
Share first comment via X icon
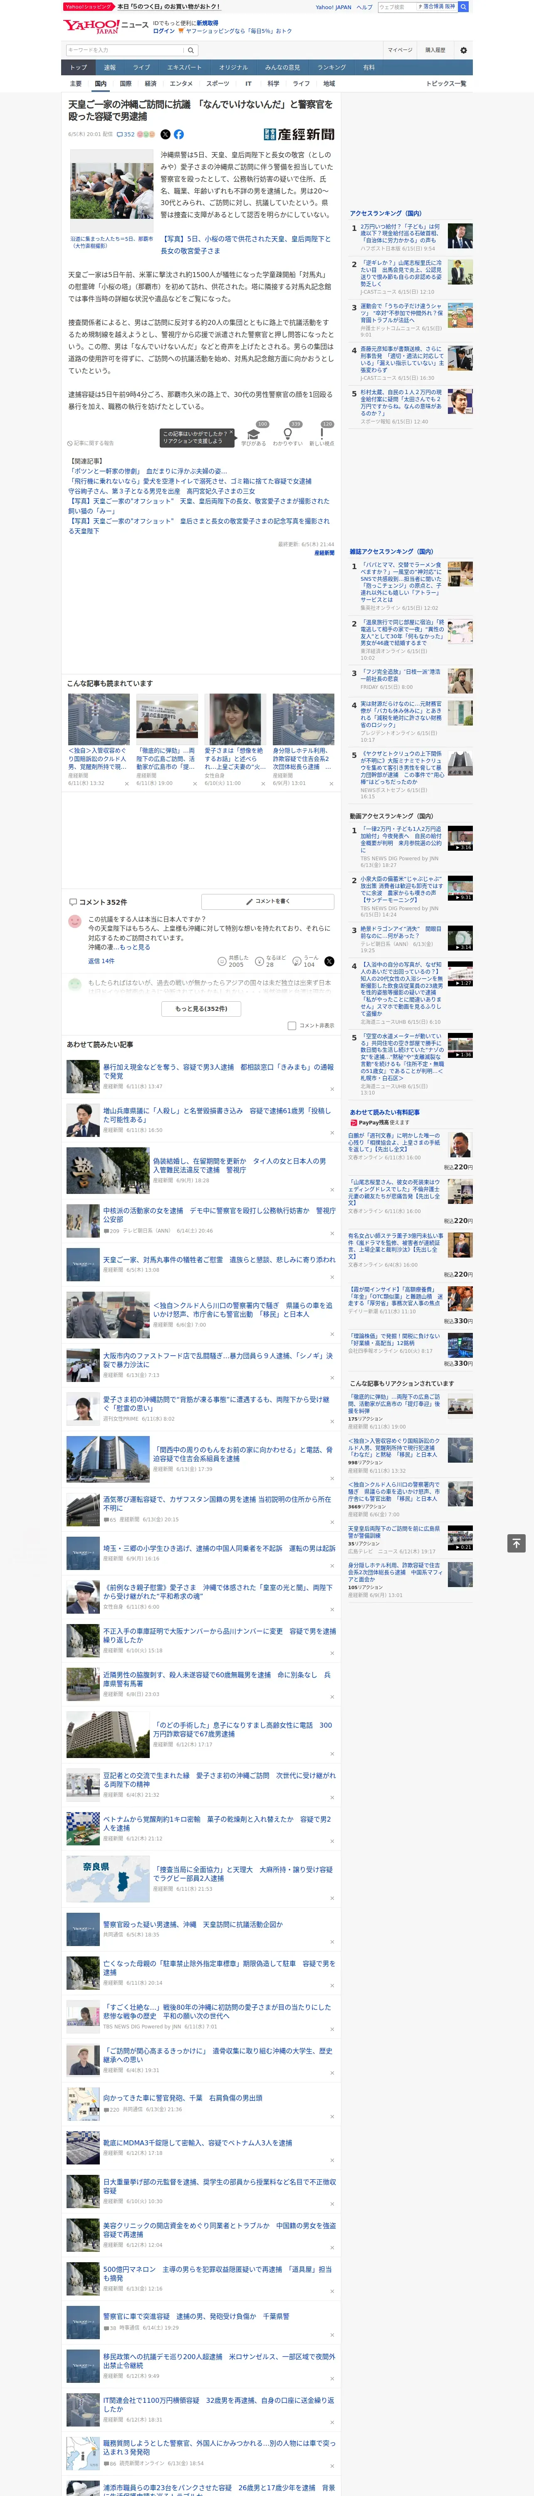(x=329, y=961)
